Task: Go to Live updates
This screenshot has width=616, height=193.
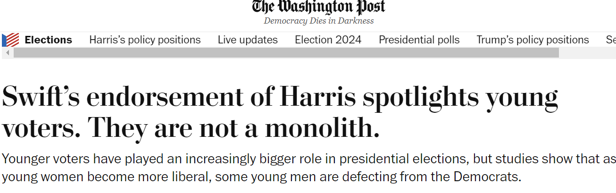Action: pos(248,40)
